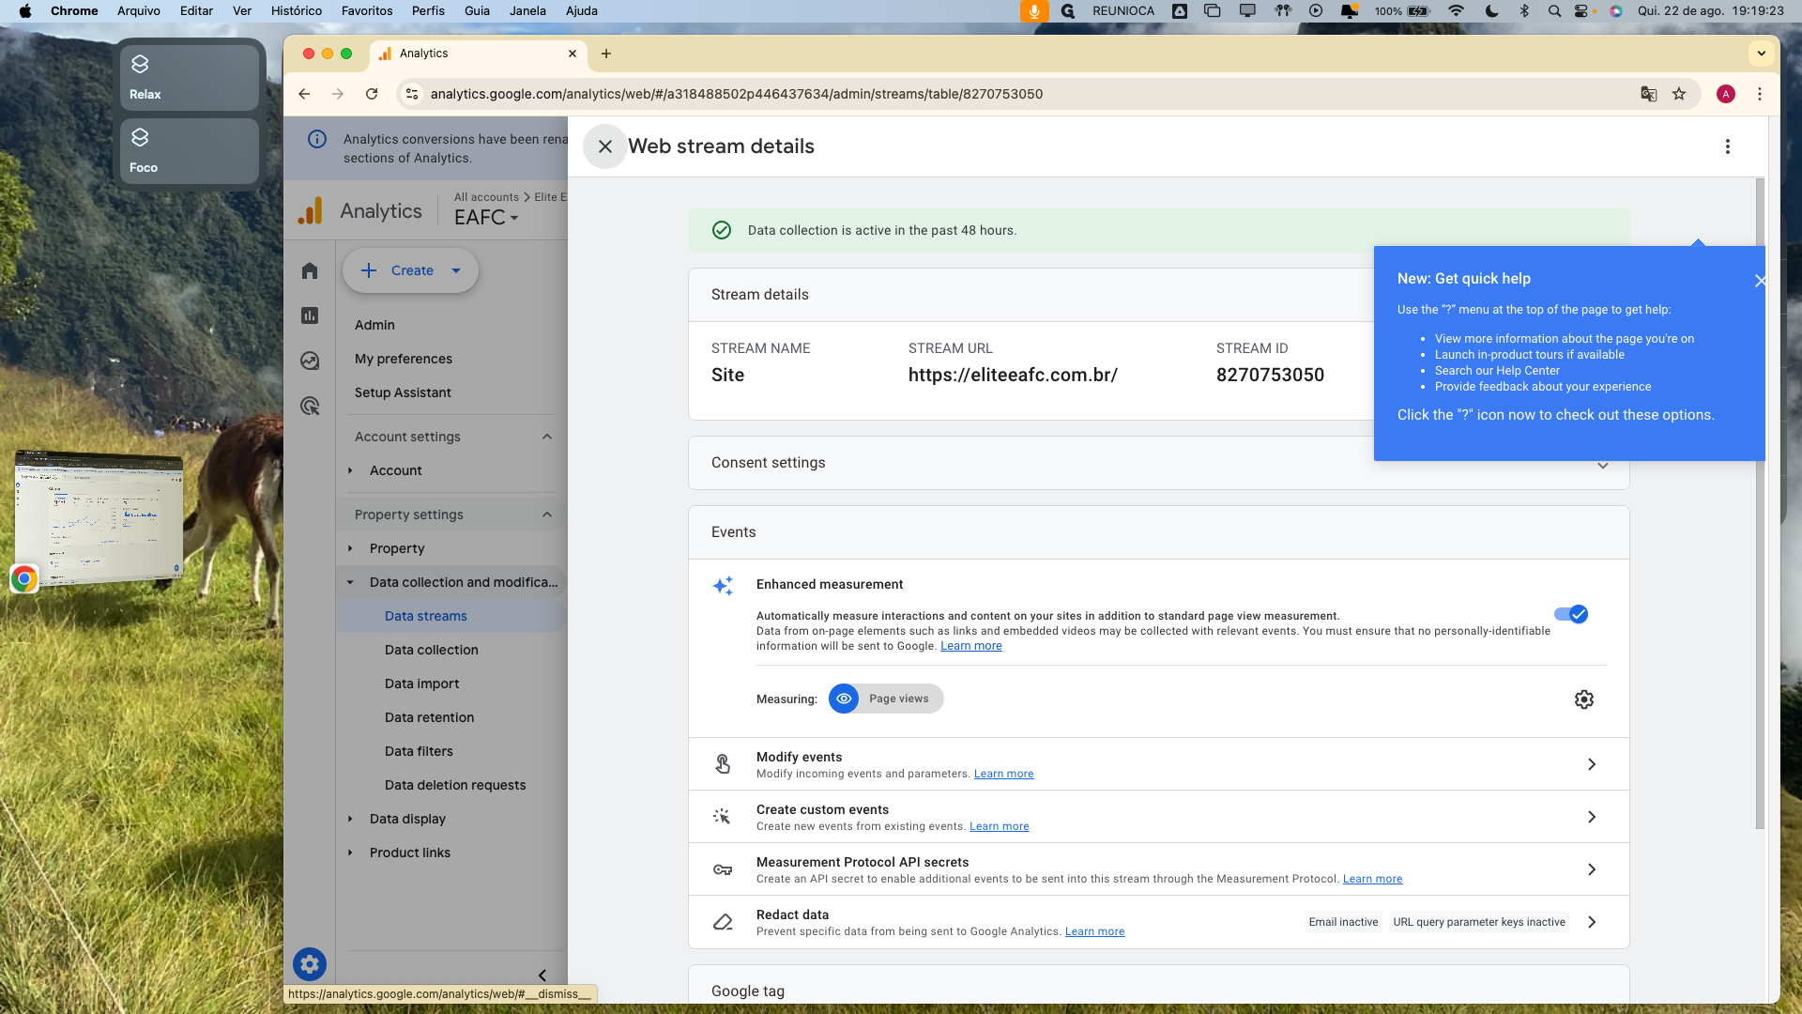Expand the Data display item
The height and width of the screenshot is (1014, 1802).
[350, 819]
